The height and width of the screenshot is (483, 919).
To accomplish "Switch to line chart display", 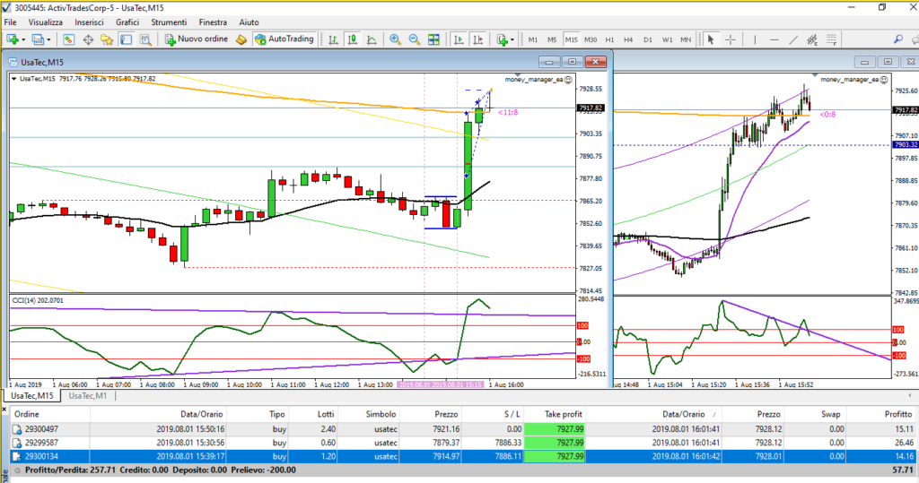I will tap(372, 39).
